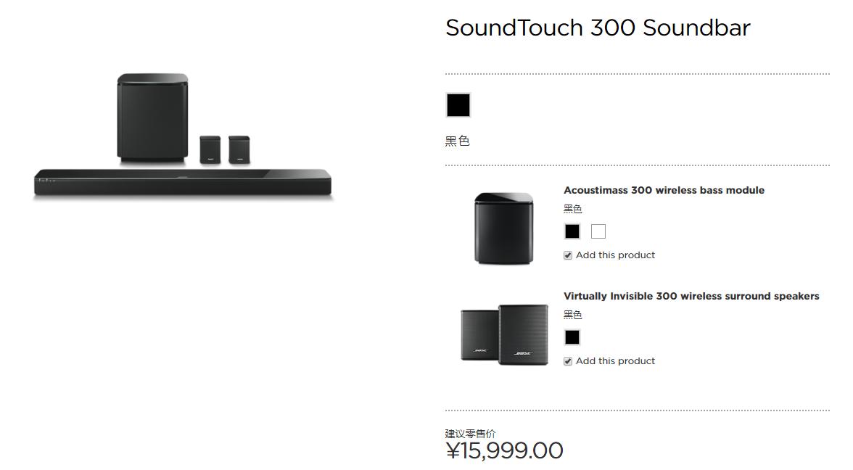
Task: Open the Acoustimass 300 wireless bass module title
Action: 664,190
